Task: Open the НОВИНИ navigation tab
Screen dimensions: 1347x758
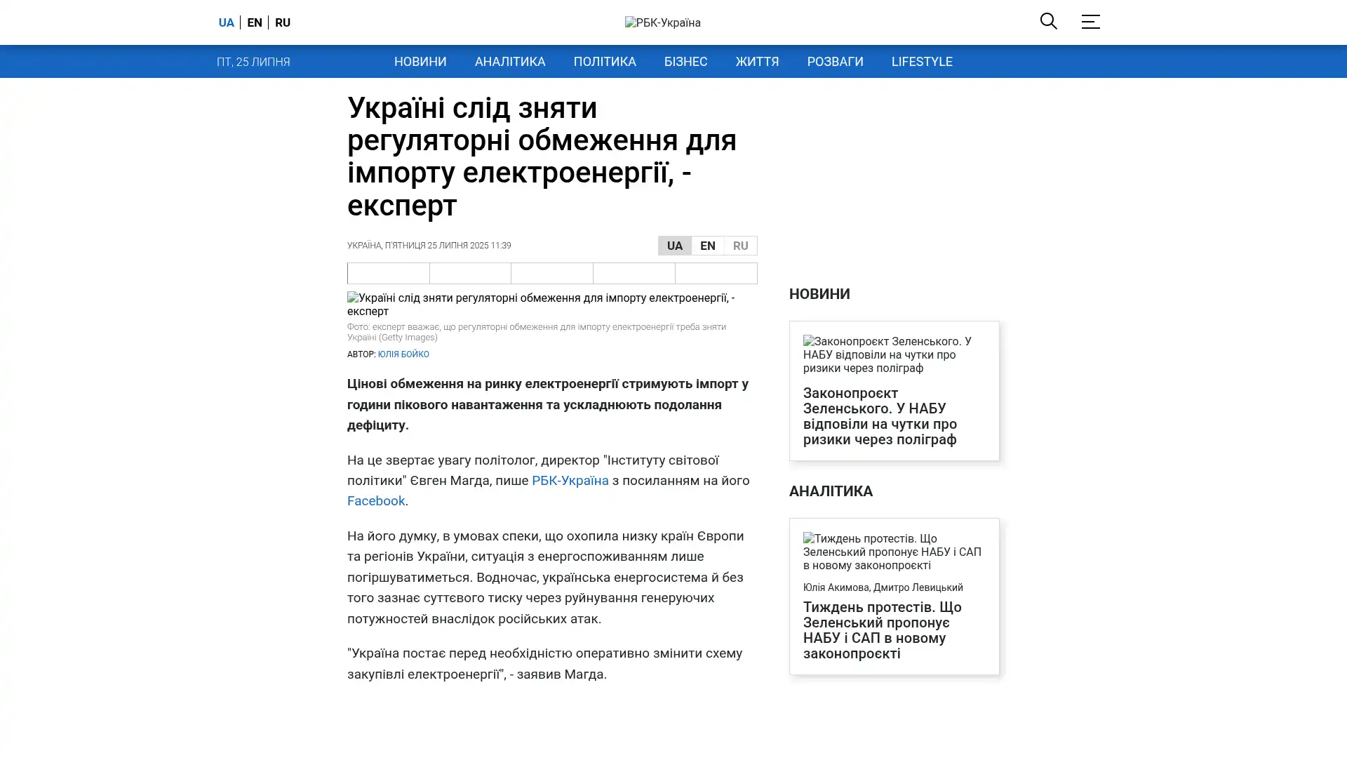Action: (x=420, y=62)
